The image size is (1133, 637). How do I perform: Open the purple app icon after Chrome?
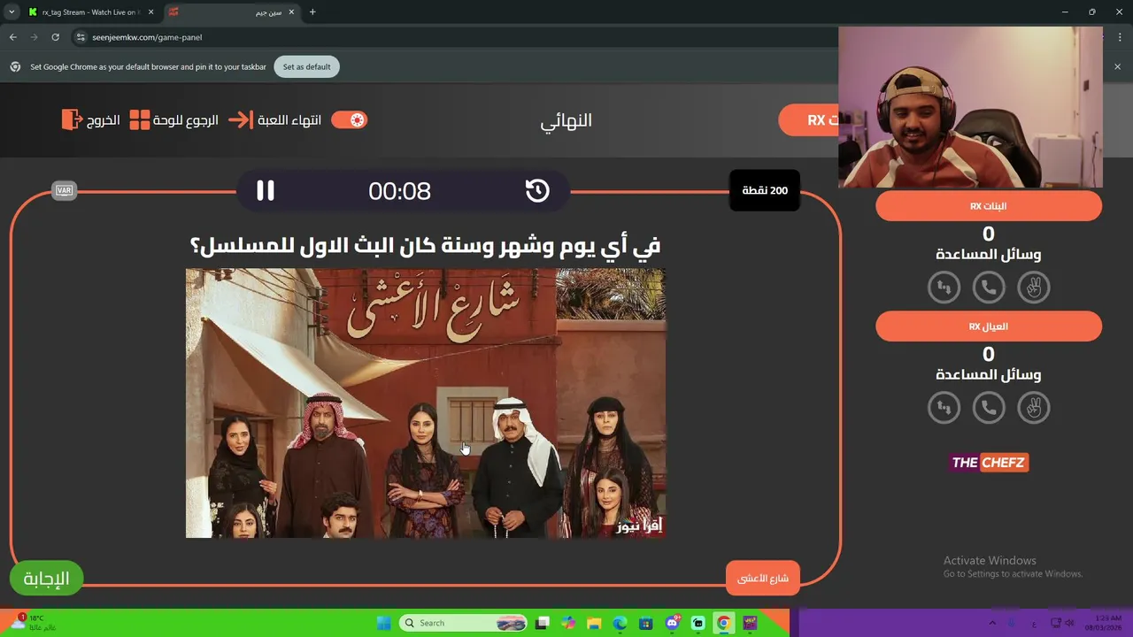point(750,623)
